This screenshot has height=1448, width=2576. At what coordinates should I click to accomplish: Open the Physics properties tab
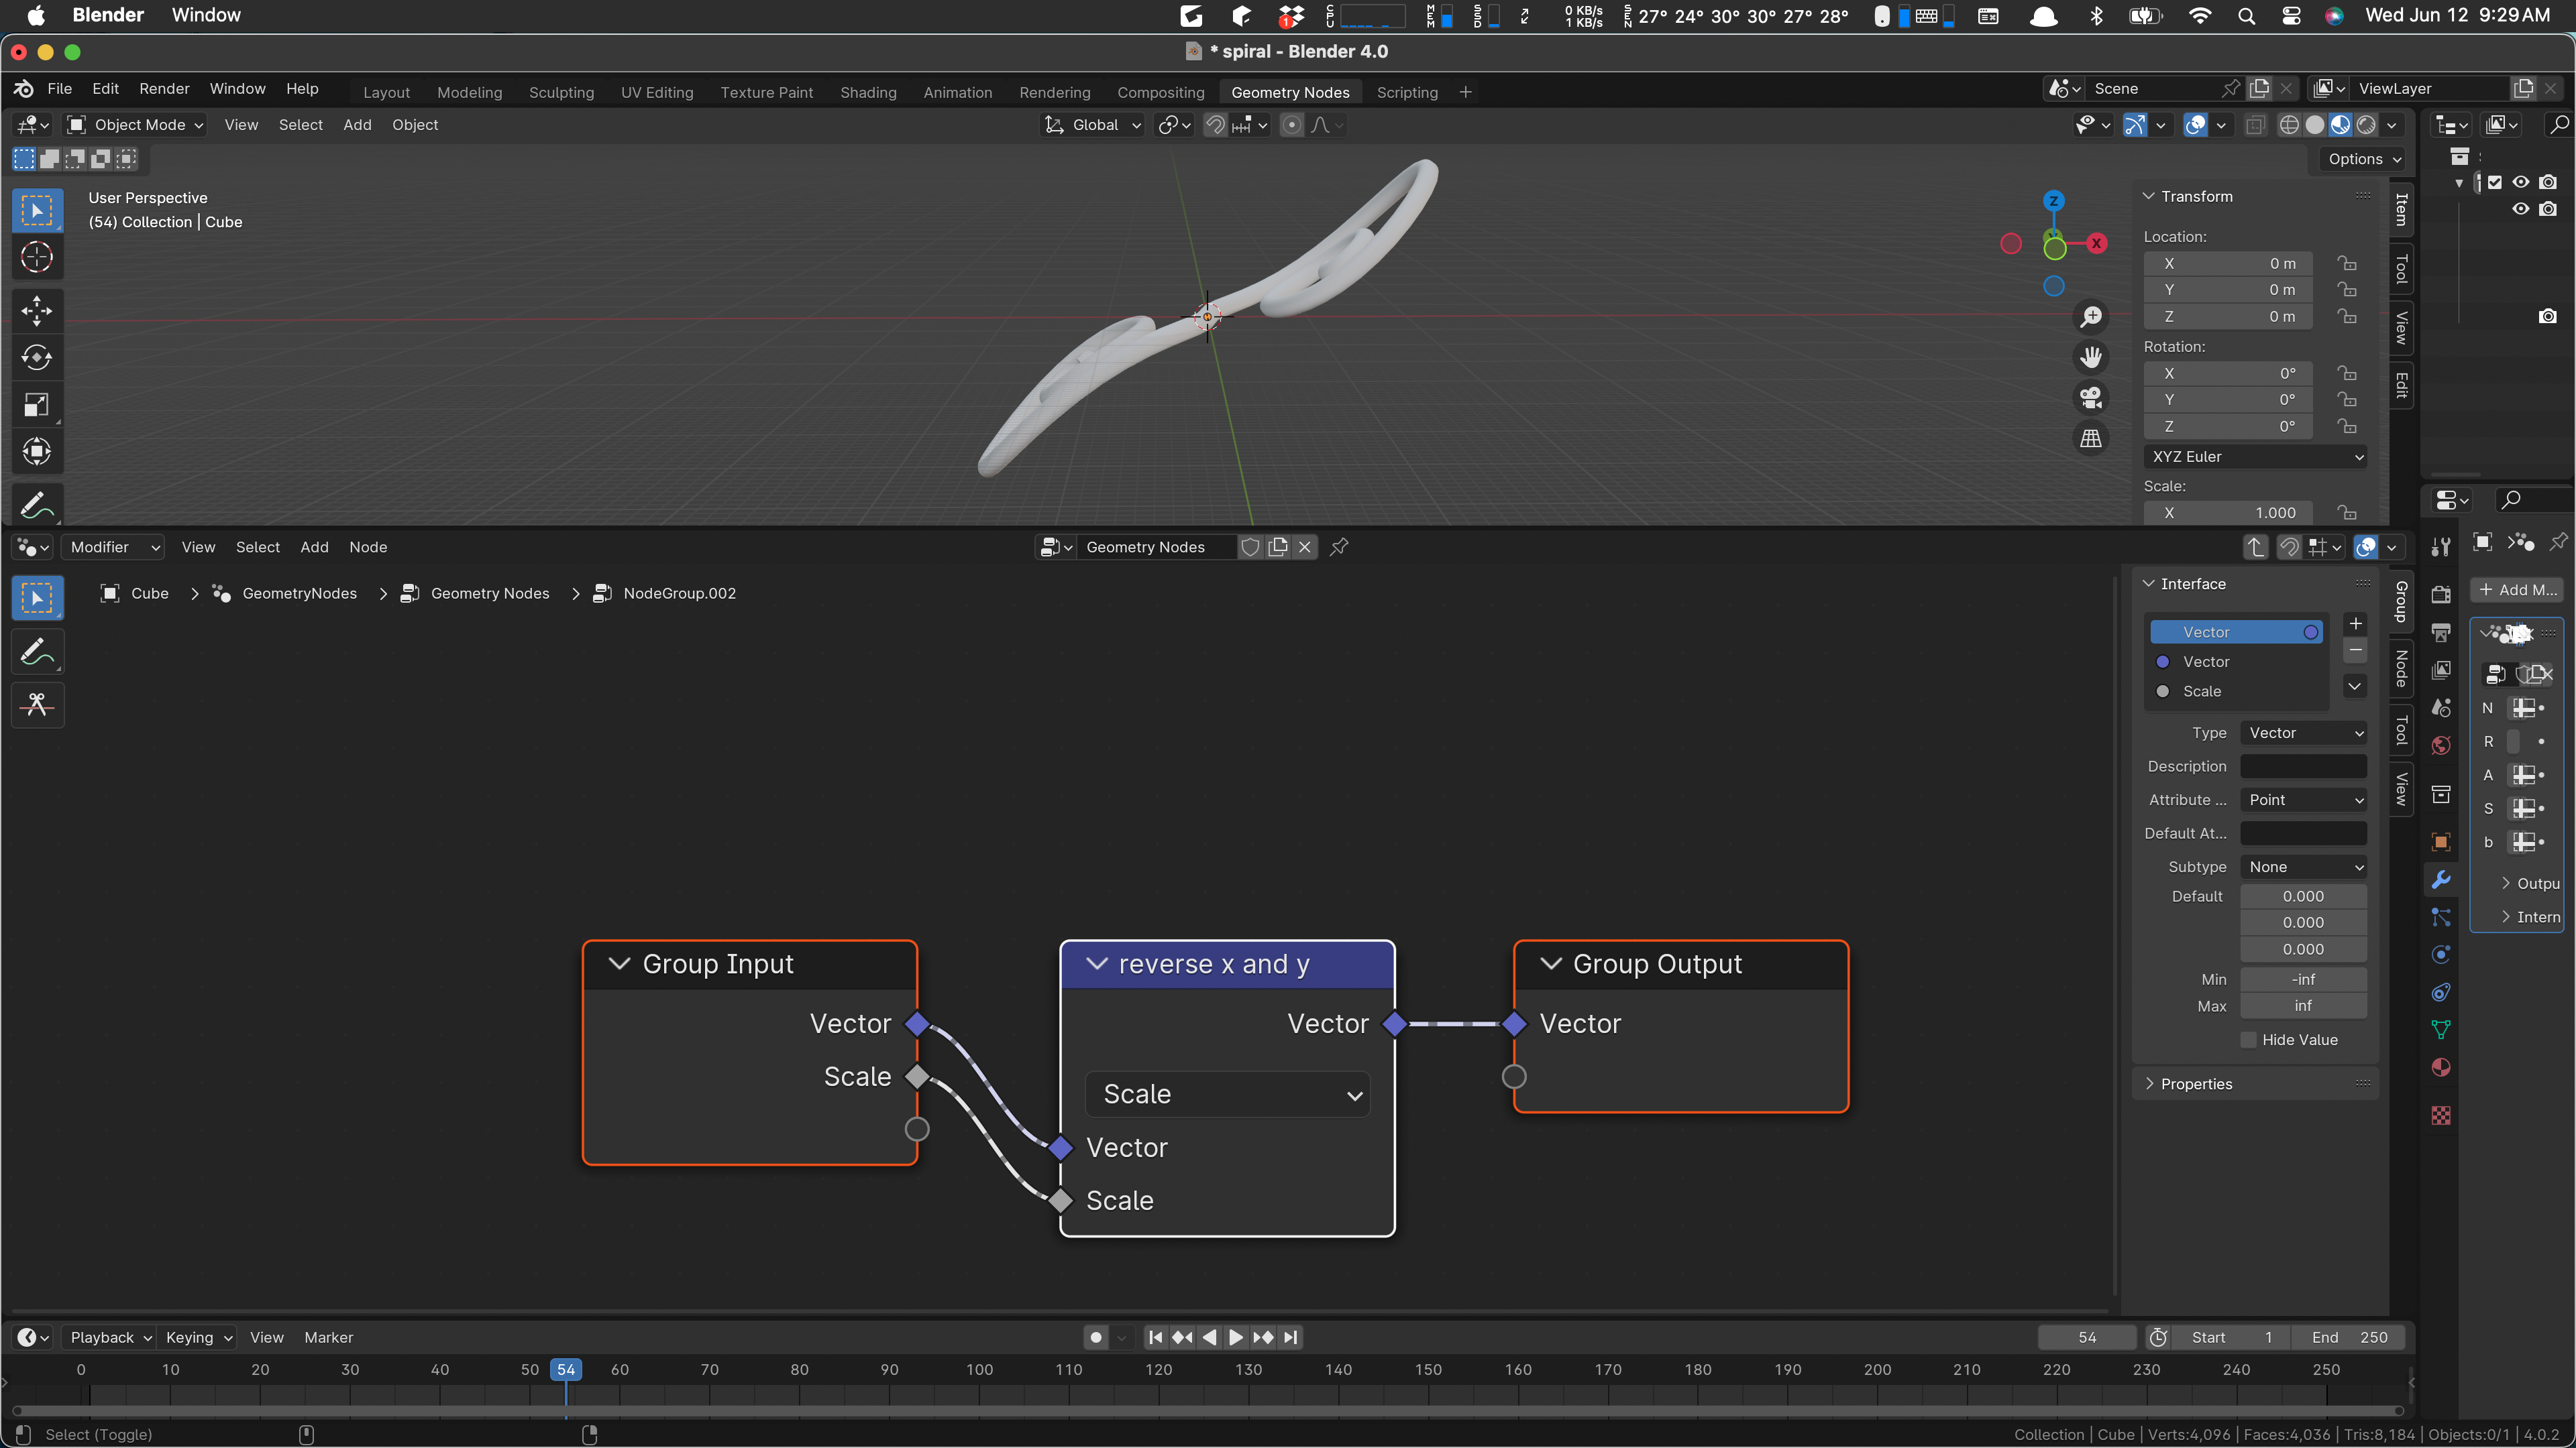pyautogui.click(x=2441, y=955)
